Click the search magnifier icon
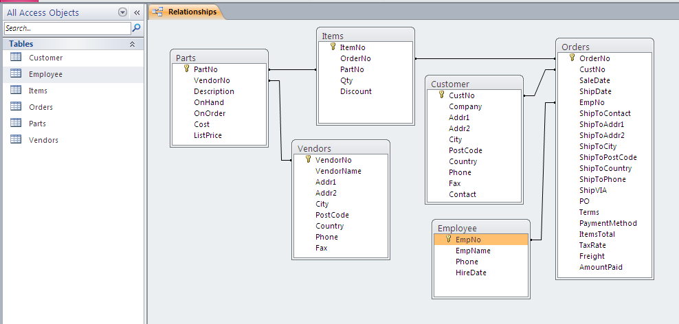This screenshot has height=324, width=679. pos(136,28)
